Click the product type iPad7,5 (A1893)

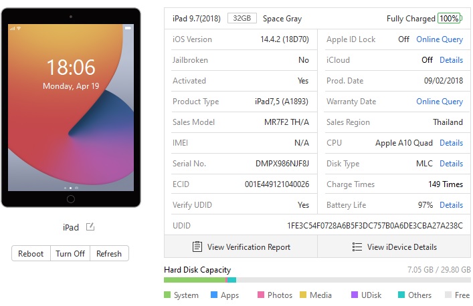coord(282,101)
